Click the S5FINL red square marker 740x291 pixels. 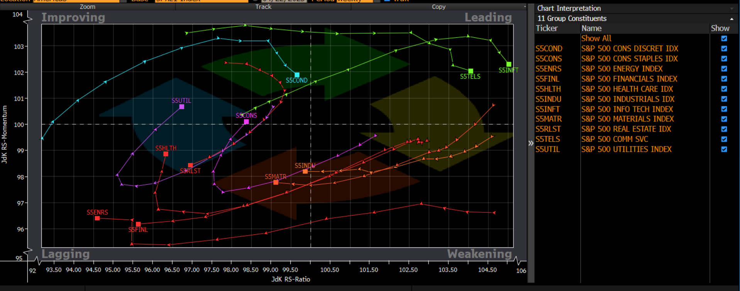tap(138, 224)
